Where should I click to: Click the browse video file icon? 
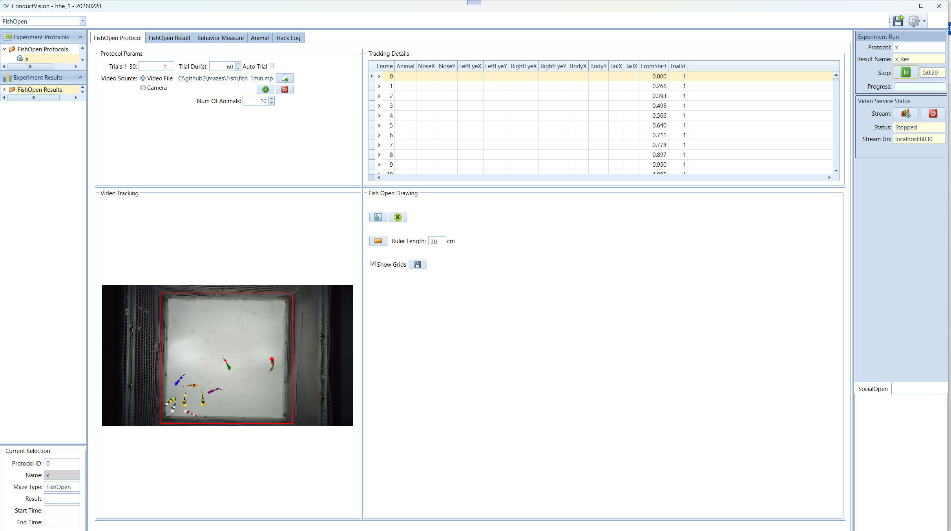click(x=285, y=78)
